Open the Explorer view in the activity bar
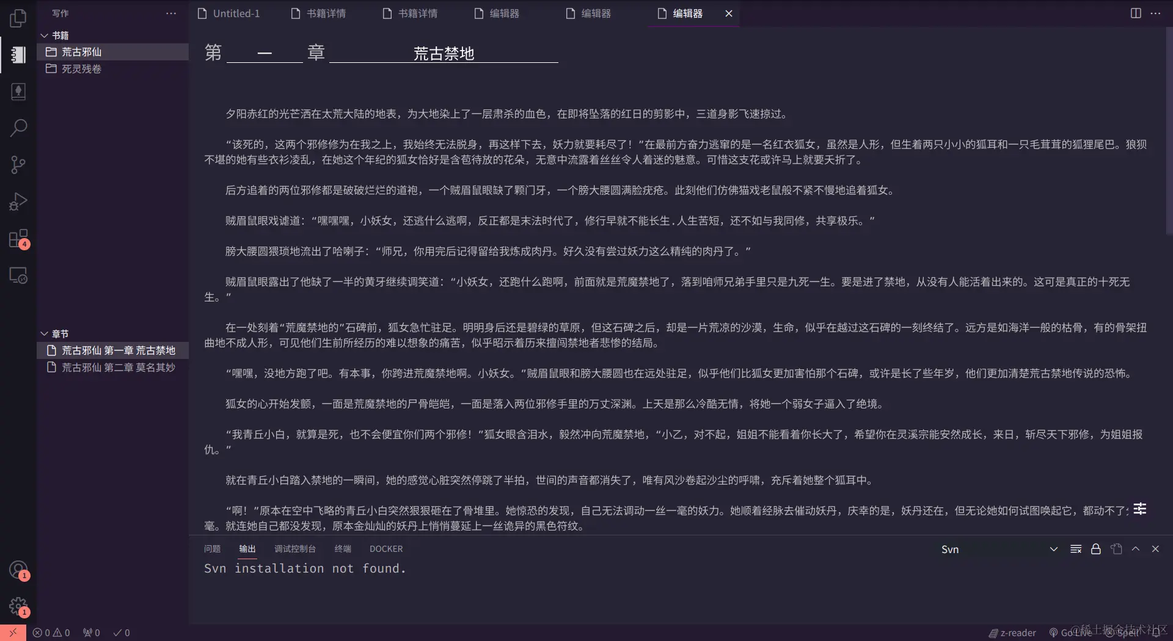The width and height of the screenshot is (1173, 641). tap(18, 18)
